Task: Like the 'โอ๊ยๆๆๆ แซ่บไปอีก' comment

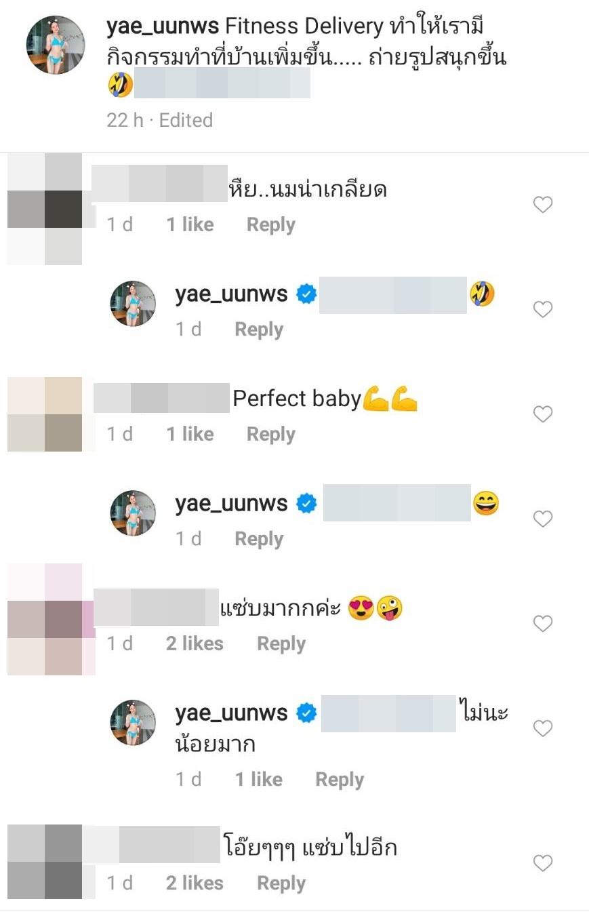Action: (543, 863)
